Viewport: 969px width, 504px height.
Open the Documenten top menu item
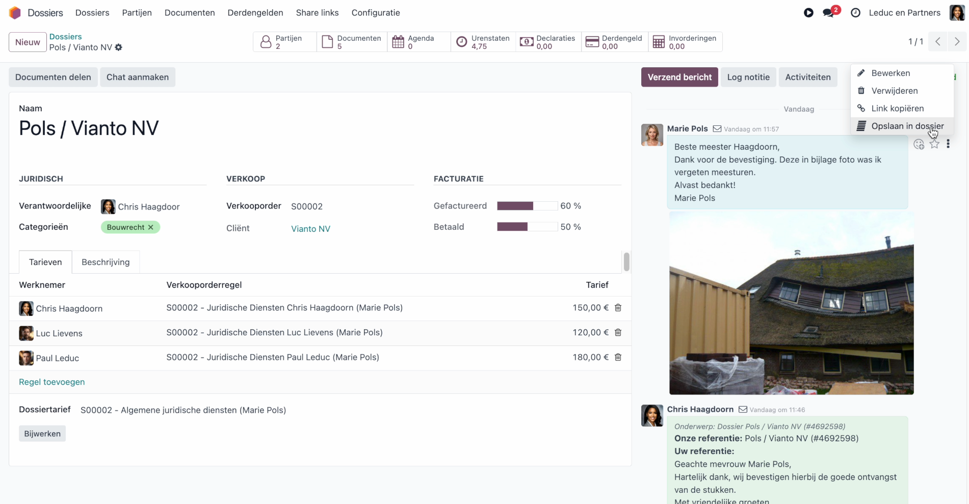[190, 13]
